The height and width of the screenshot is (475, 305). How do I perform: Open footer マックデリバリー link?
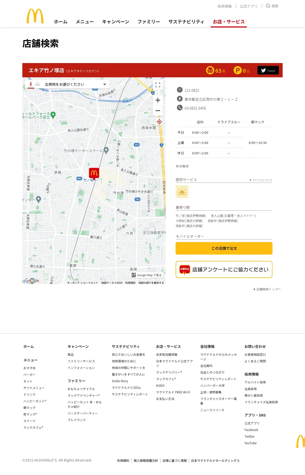tap(169, 372)
